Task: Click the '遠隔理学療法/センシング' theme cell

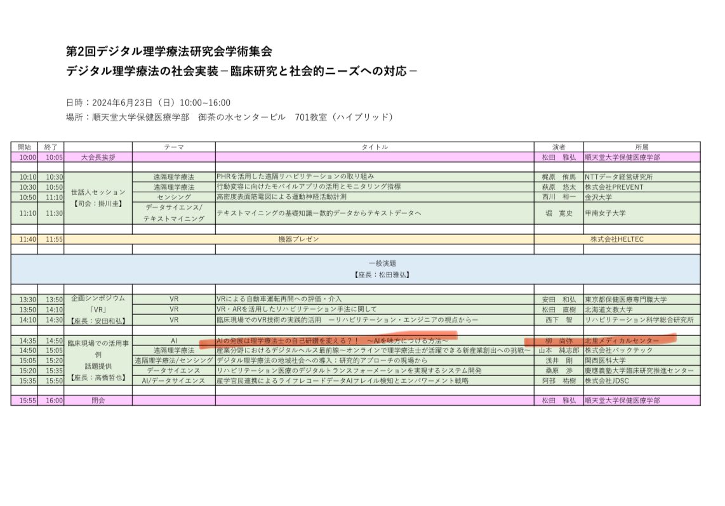Action: point(174,361)
